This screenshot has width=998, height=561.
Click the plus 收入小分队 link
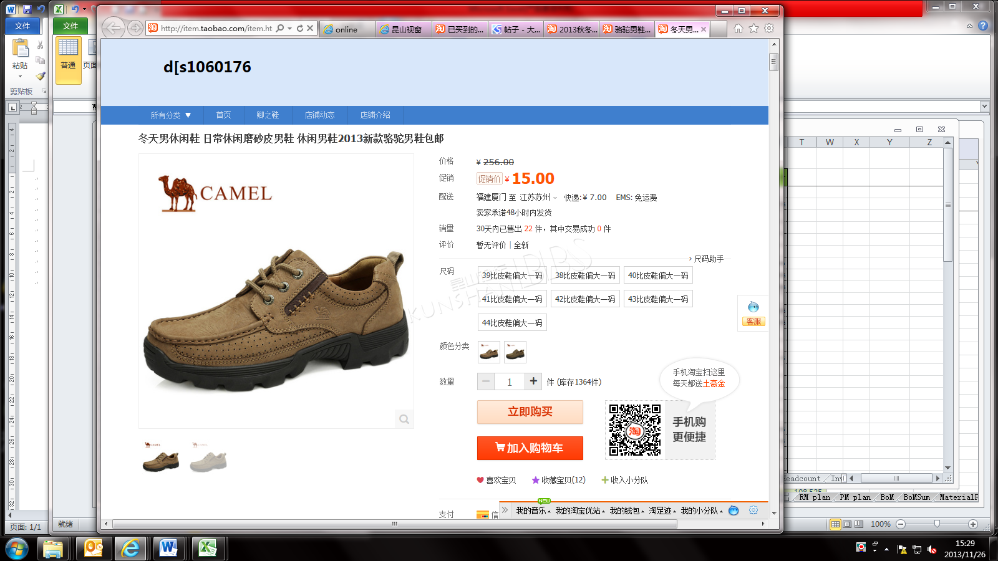(624, 480)
